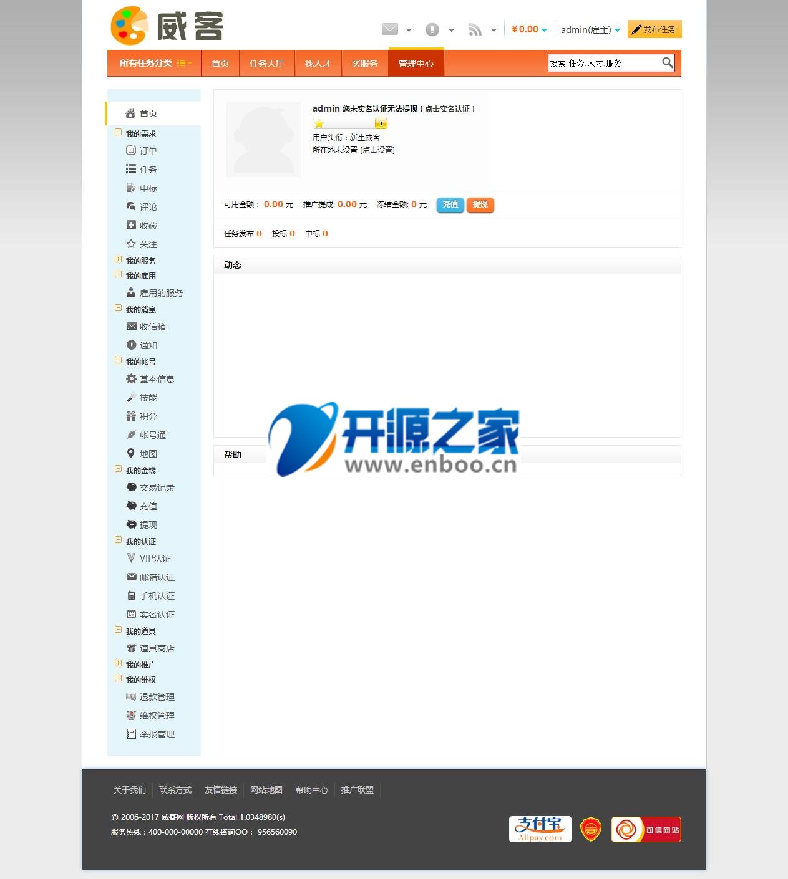Click the 收藏 plus icon
The height and width of the screenshot is (879, 788).
pyautogui.click(x=131, y=225)
